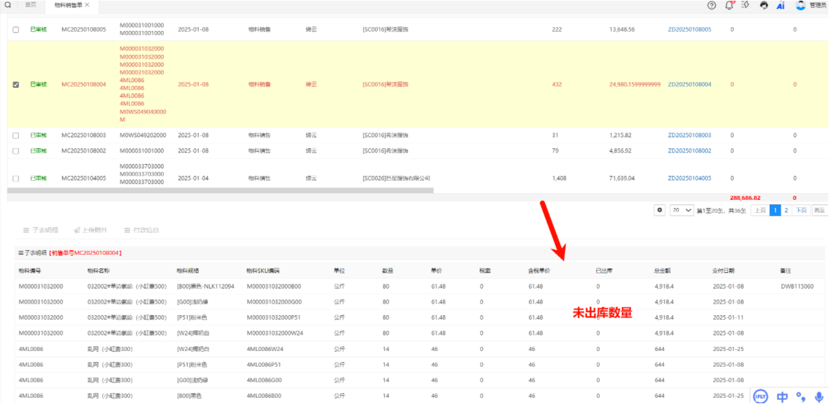Image resolution: width=829 pixels, height=406 pixels.
Task: Switch to the 首页 tab
Action: [30, 5]
